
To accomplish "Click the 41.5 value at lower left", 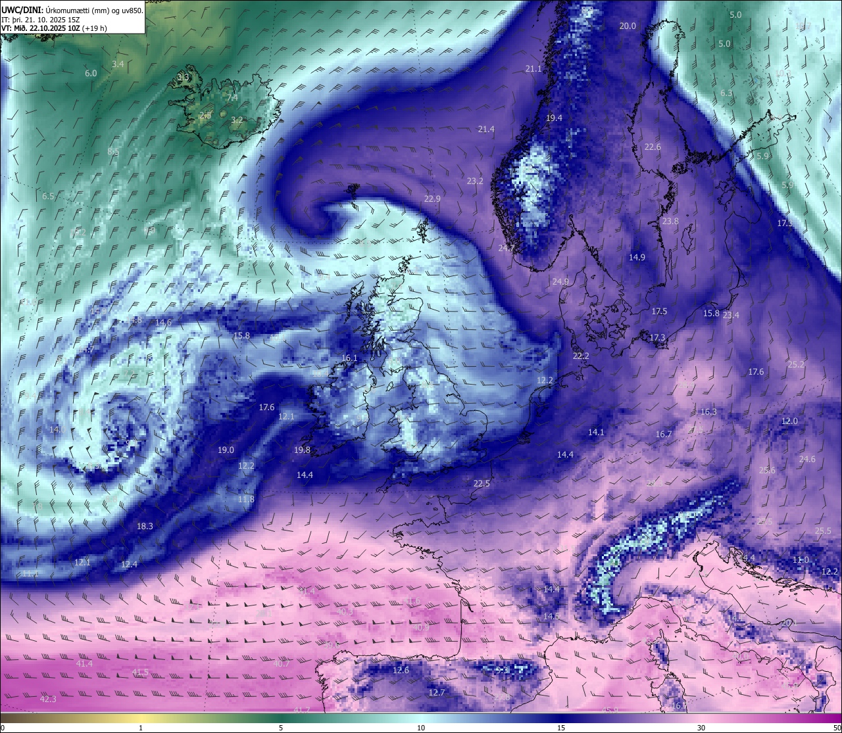I will tap(140, 673).
